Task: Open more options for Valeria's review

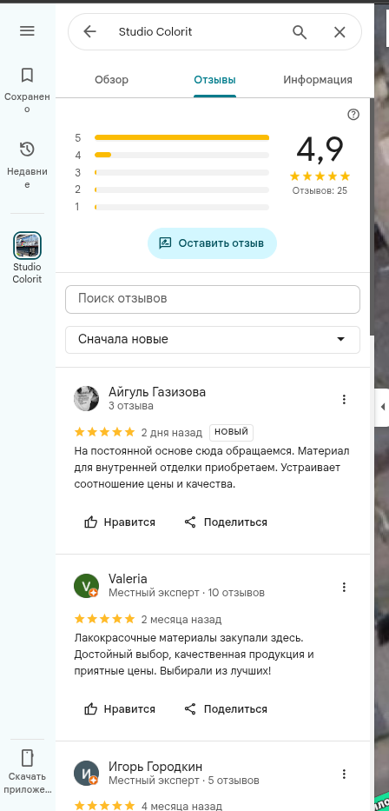Action: [x=344, y=587]
